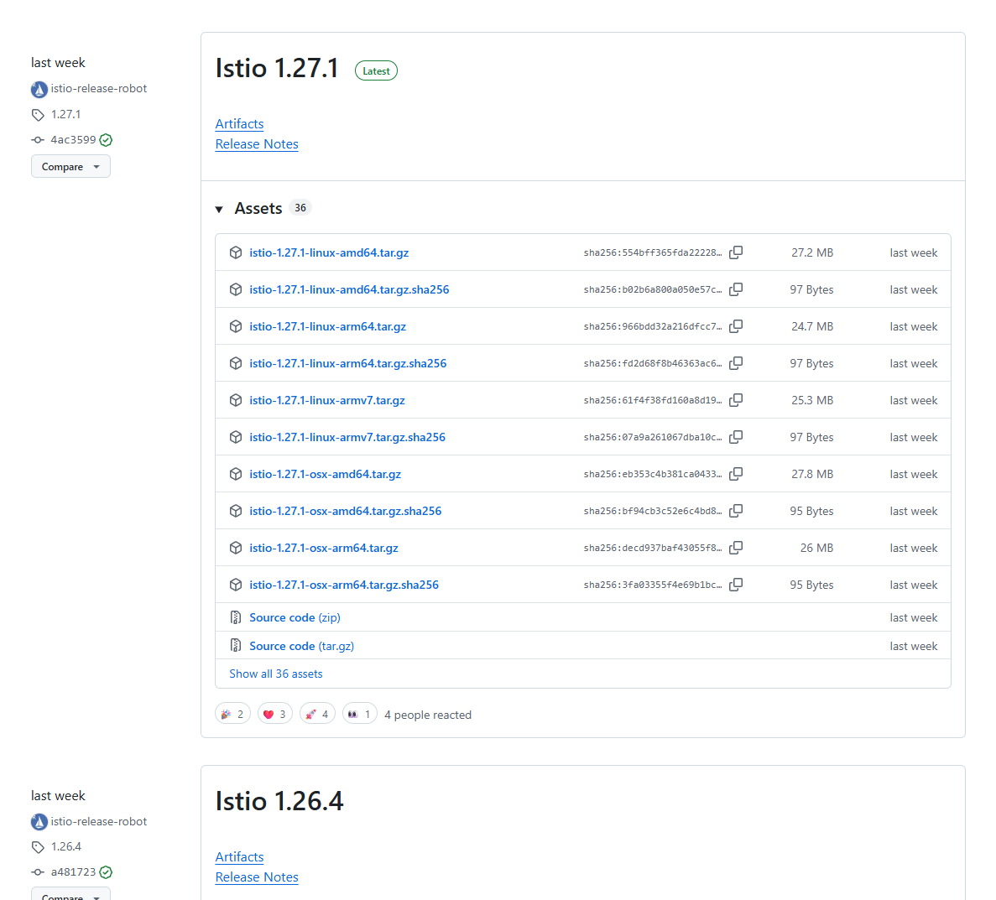
Task: Click Assets count badge 36
Action: (x=300, y=208)
